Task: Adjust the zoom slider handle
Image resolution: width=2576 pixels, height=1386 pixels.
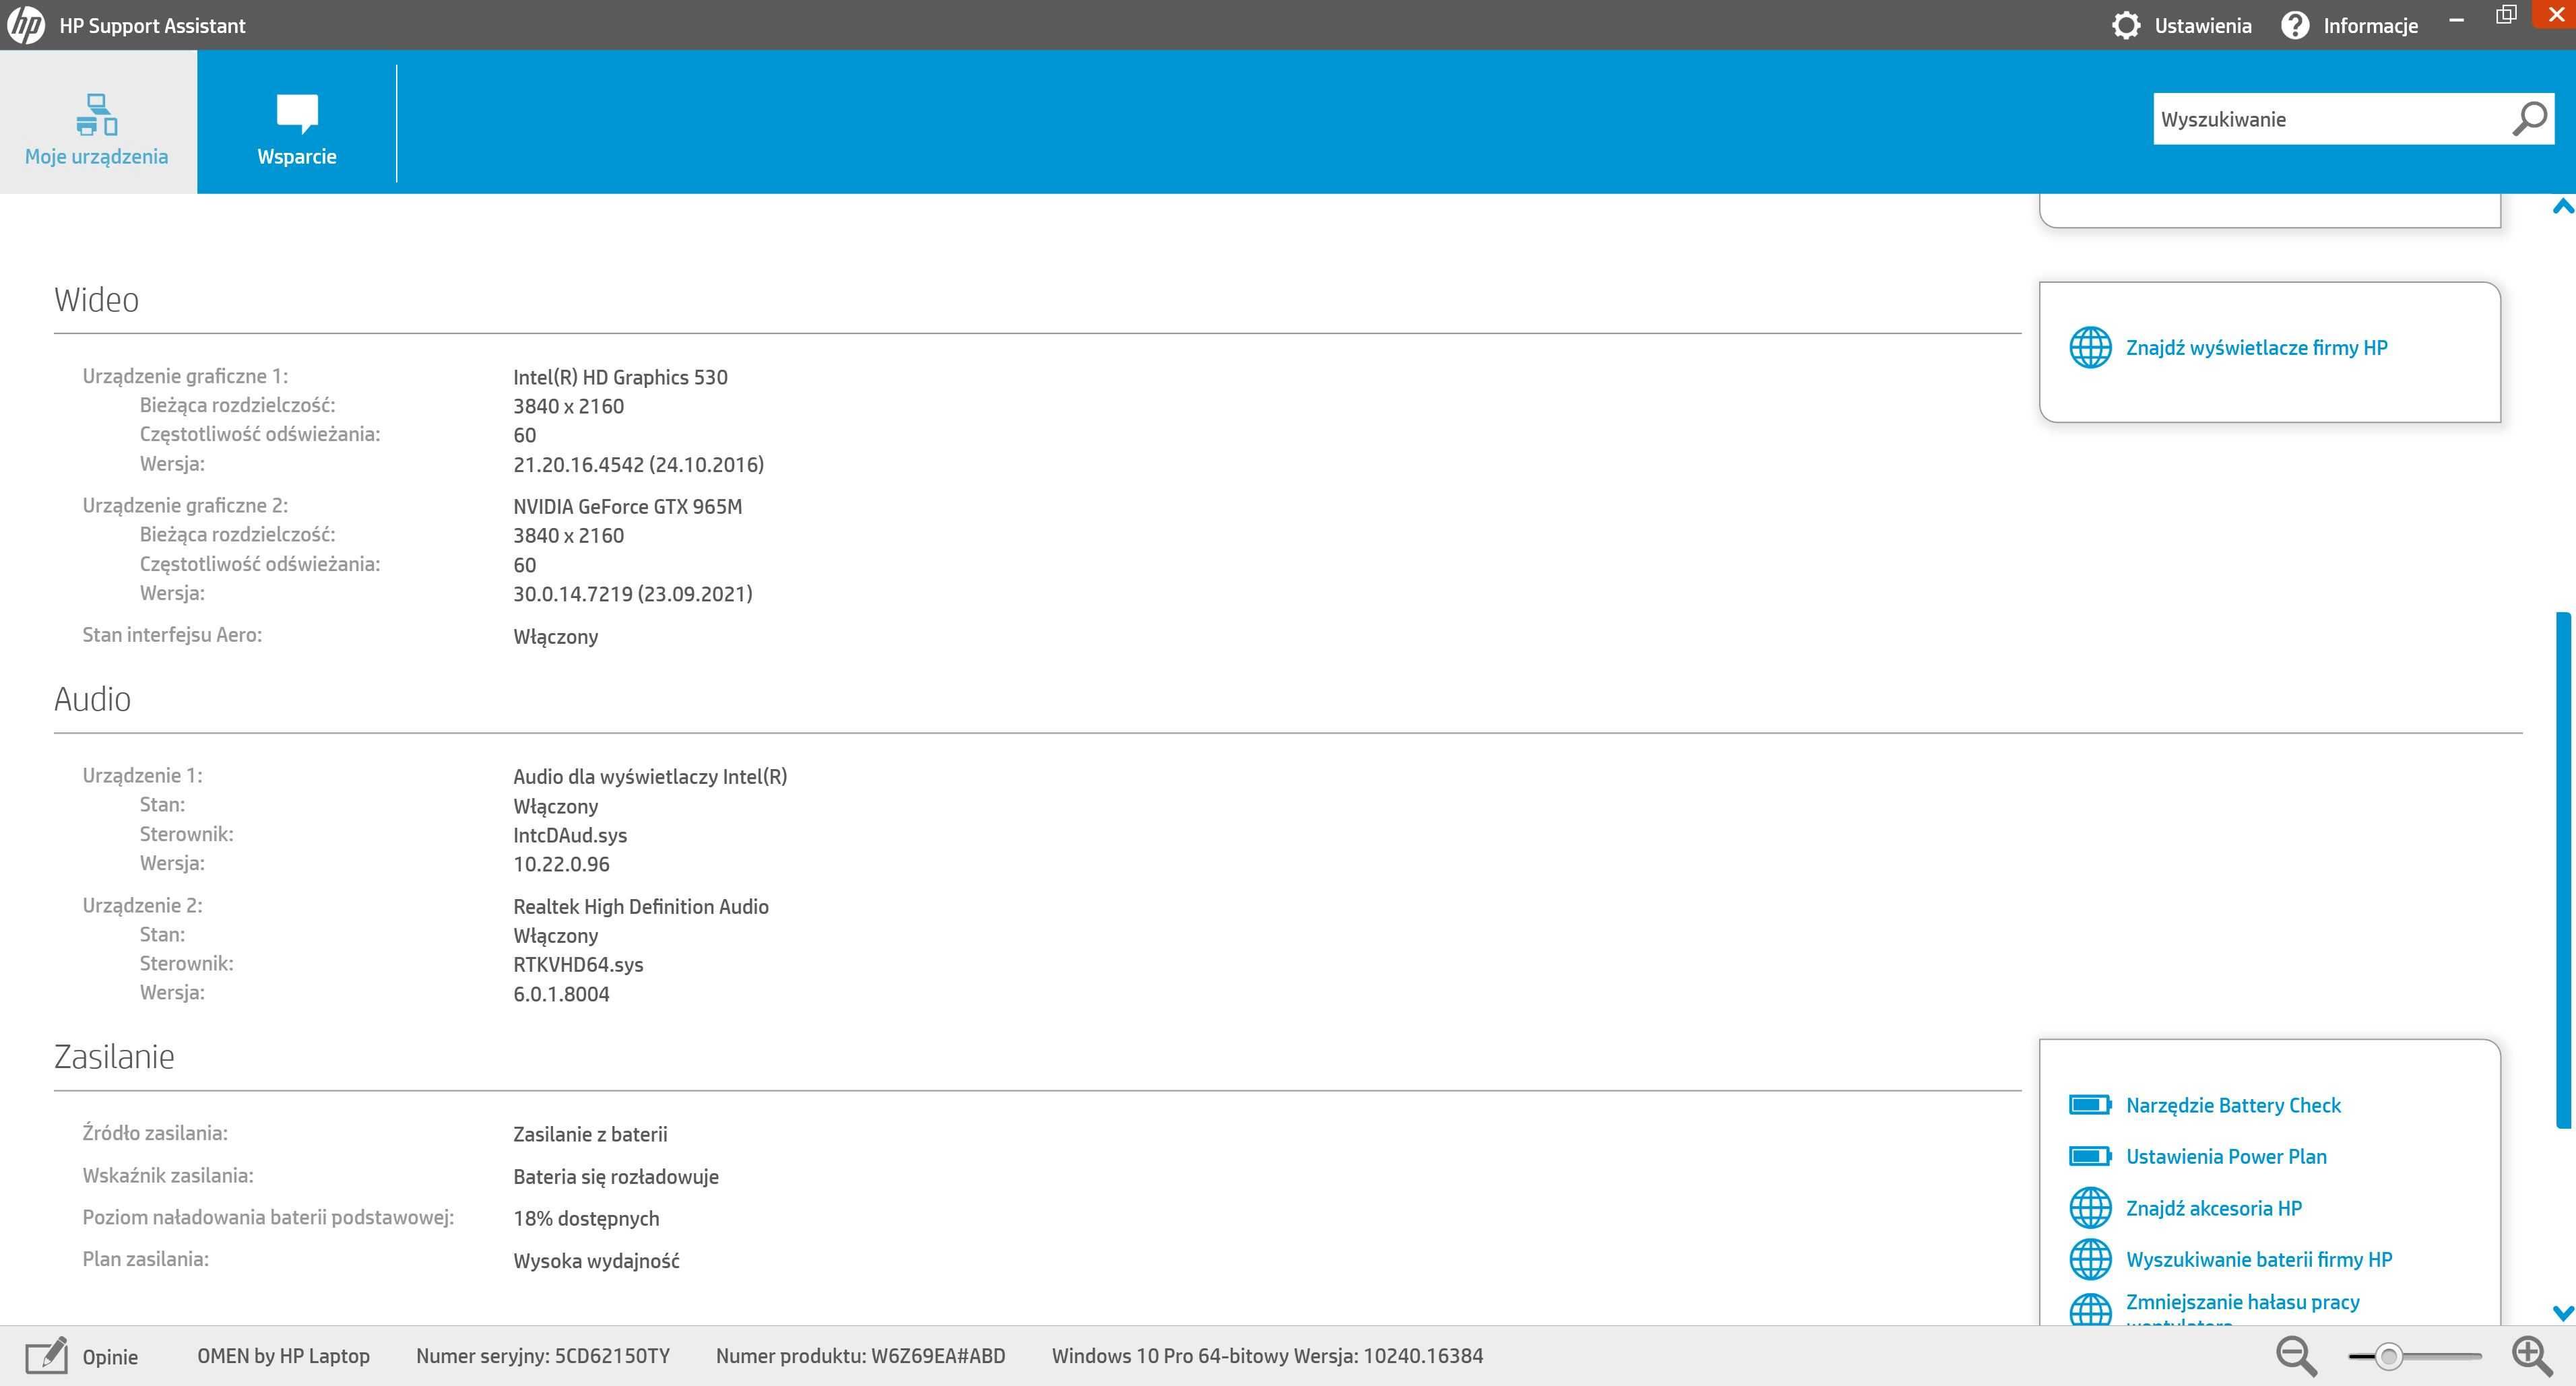Action: [2389, 1356]
